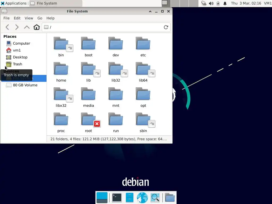
Task: Open the notifications bell icon
Action: 225,3
